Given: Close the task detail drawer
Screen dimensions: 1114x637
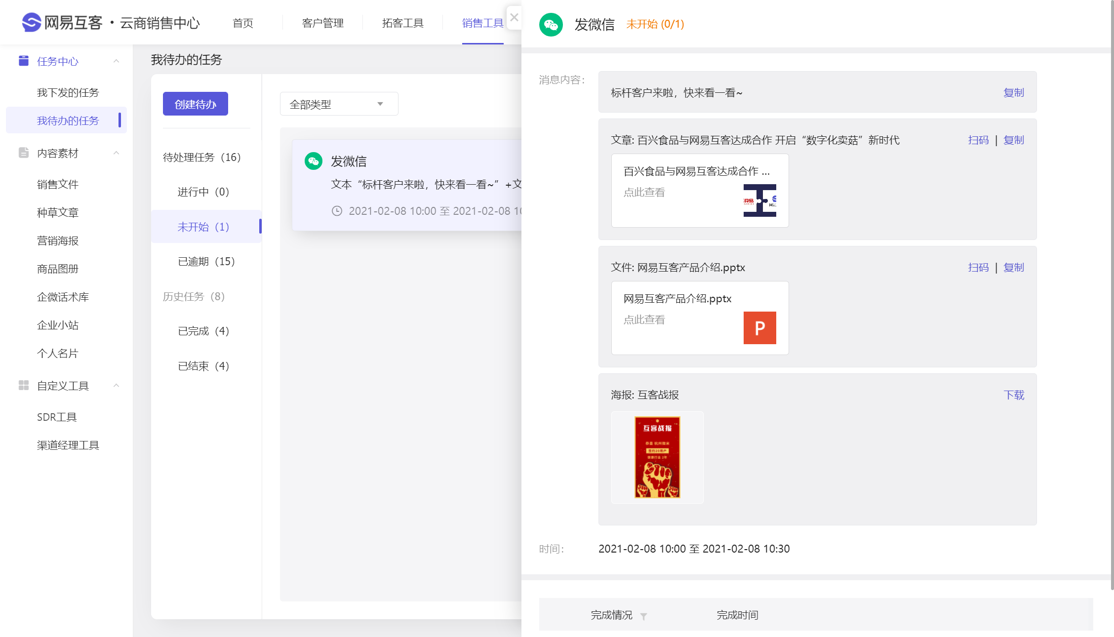Looking at the screenshot, I should pyautogui.click(x=514, y=18).
